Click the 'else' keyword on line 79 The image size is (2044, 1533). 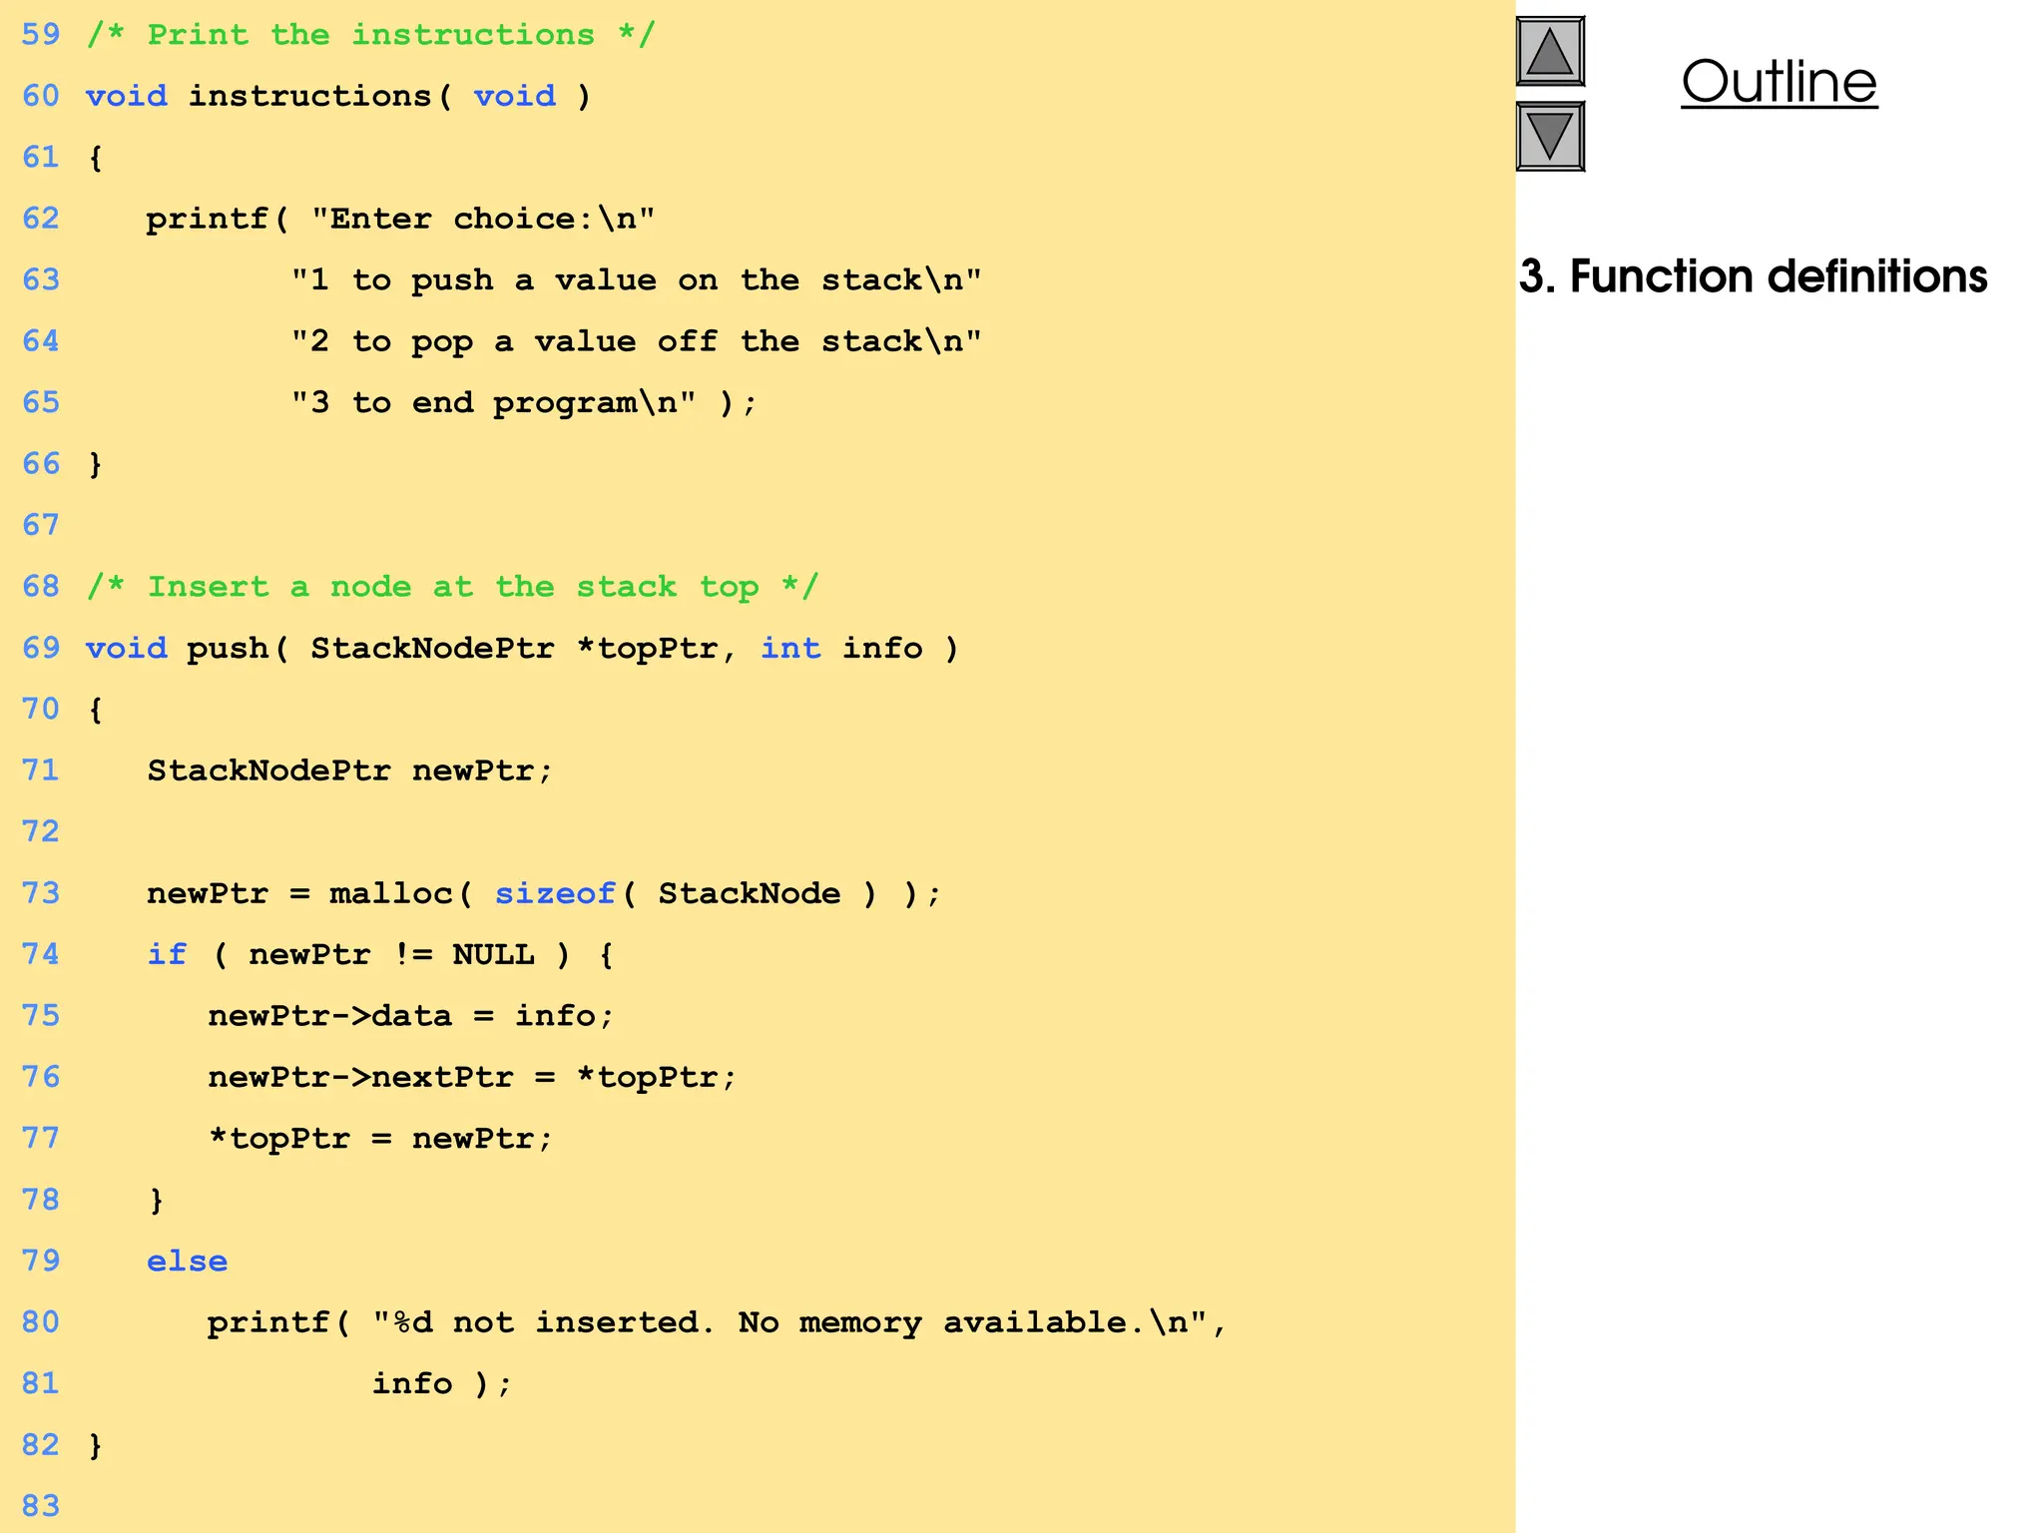click(187, 1262)
